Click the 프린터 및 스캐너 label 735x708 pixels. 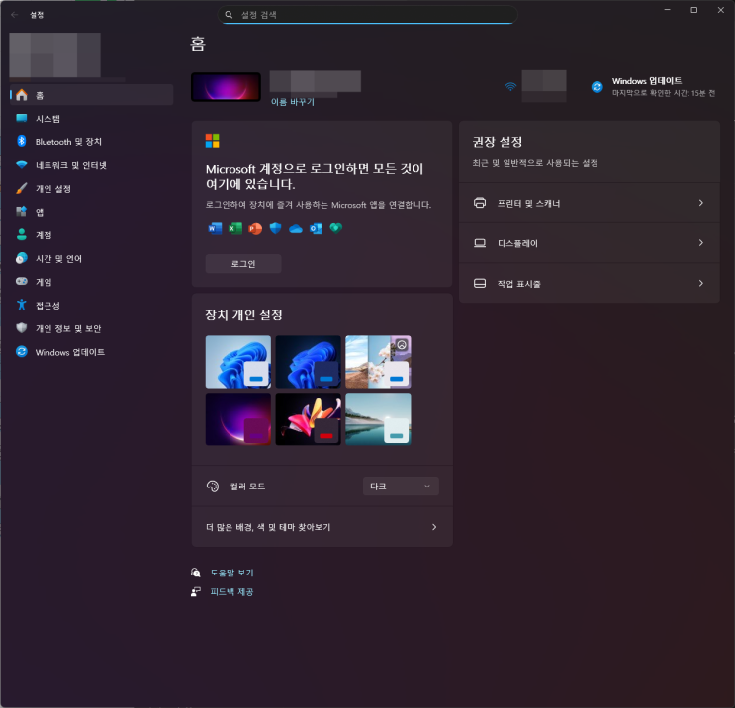[528, 203]
